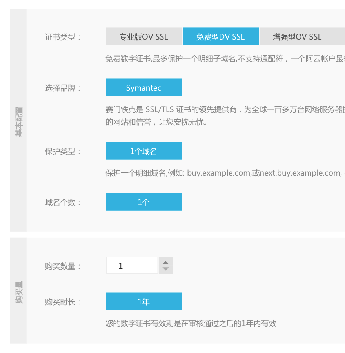Image resolution: width=345 pixels, height=353 pixels.
Task: Select 1年 as the purchase duration
Action: coord(143,301)
